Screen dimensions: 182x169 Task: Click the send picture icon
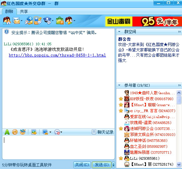tap(34, 132)
